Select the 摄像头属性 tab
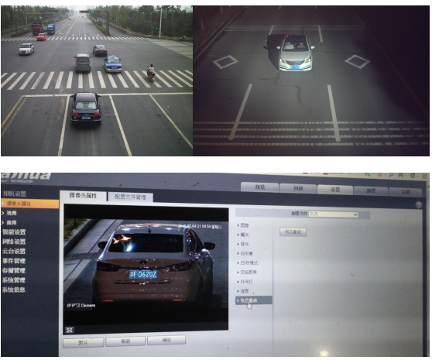The image size is (432, 360). [x=83, y=196]
